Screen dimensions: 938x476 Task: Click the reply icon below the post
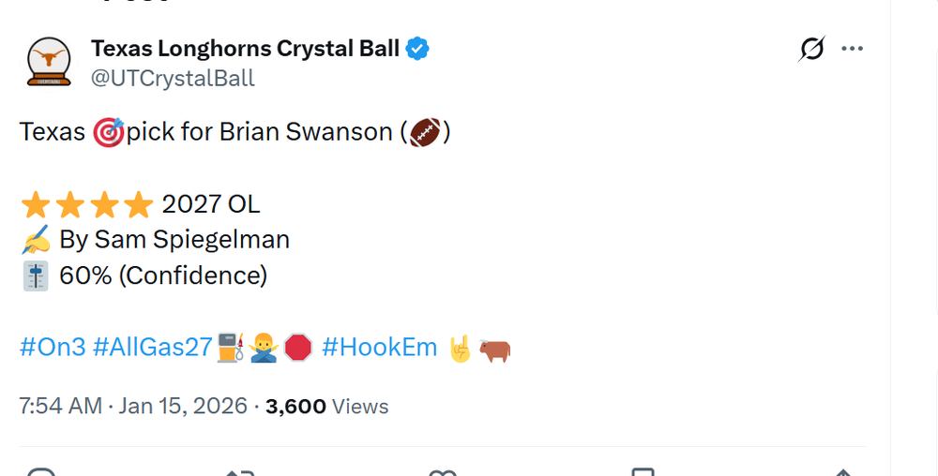pos(41,470)
